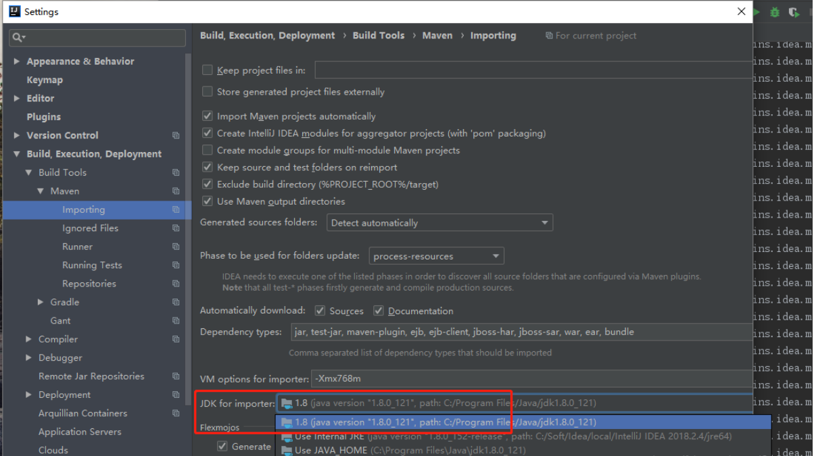The image size is (814, 456).
Task: Click the project-scope icon beside Arquillian Containers
Action: point(176,413)
